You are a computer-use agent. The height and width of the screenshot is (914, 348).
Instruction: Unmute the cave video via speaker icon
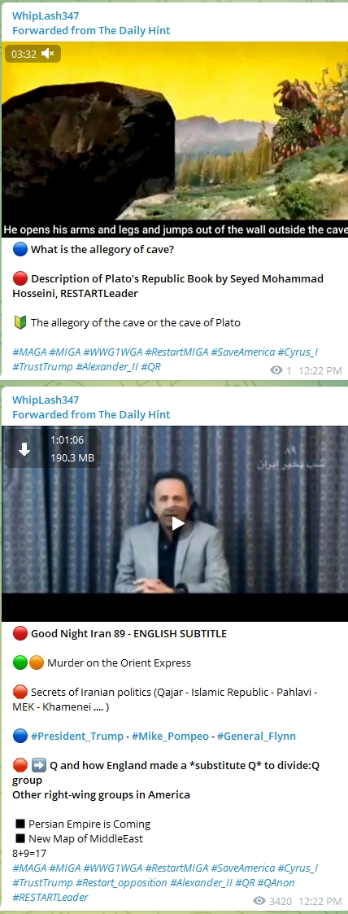(x=48, y=55)
